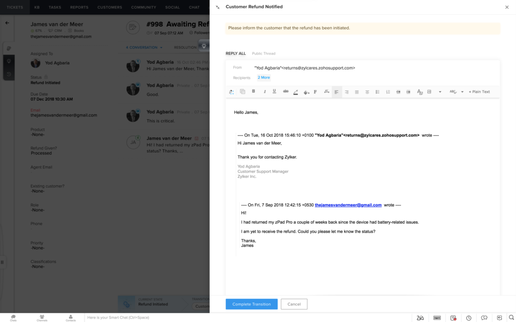Click Complete Transition button
Screen dimensions: 516x322
(251, 304)
